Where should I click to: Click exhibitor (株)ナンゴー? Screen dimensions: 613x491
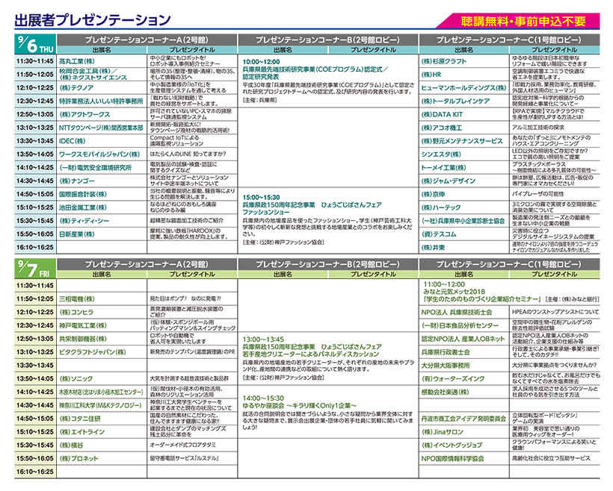77,181
